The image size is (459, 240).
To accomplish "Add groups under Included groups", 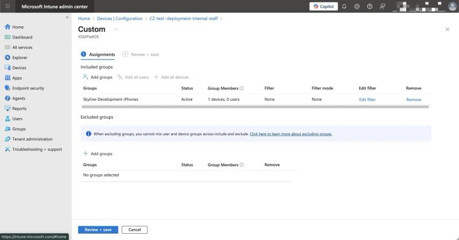I will click(98, 77).
